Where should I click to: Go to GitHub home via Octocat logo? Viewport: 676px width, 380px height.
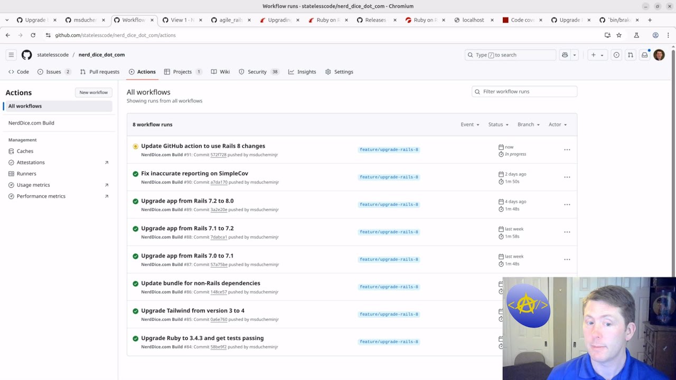pos(26,55)
